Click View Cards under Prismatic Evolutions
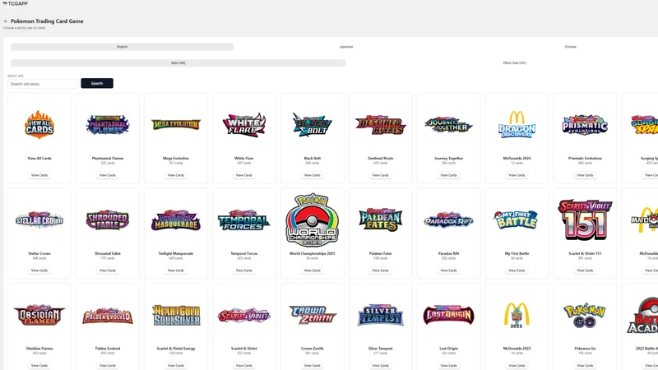 [585, 175]
